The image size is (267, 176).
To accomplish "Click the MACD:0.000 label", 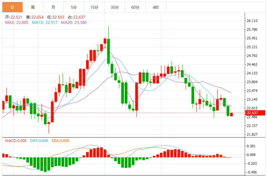I will 16,141.
